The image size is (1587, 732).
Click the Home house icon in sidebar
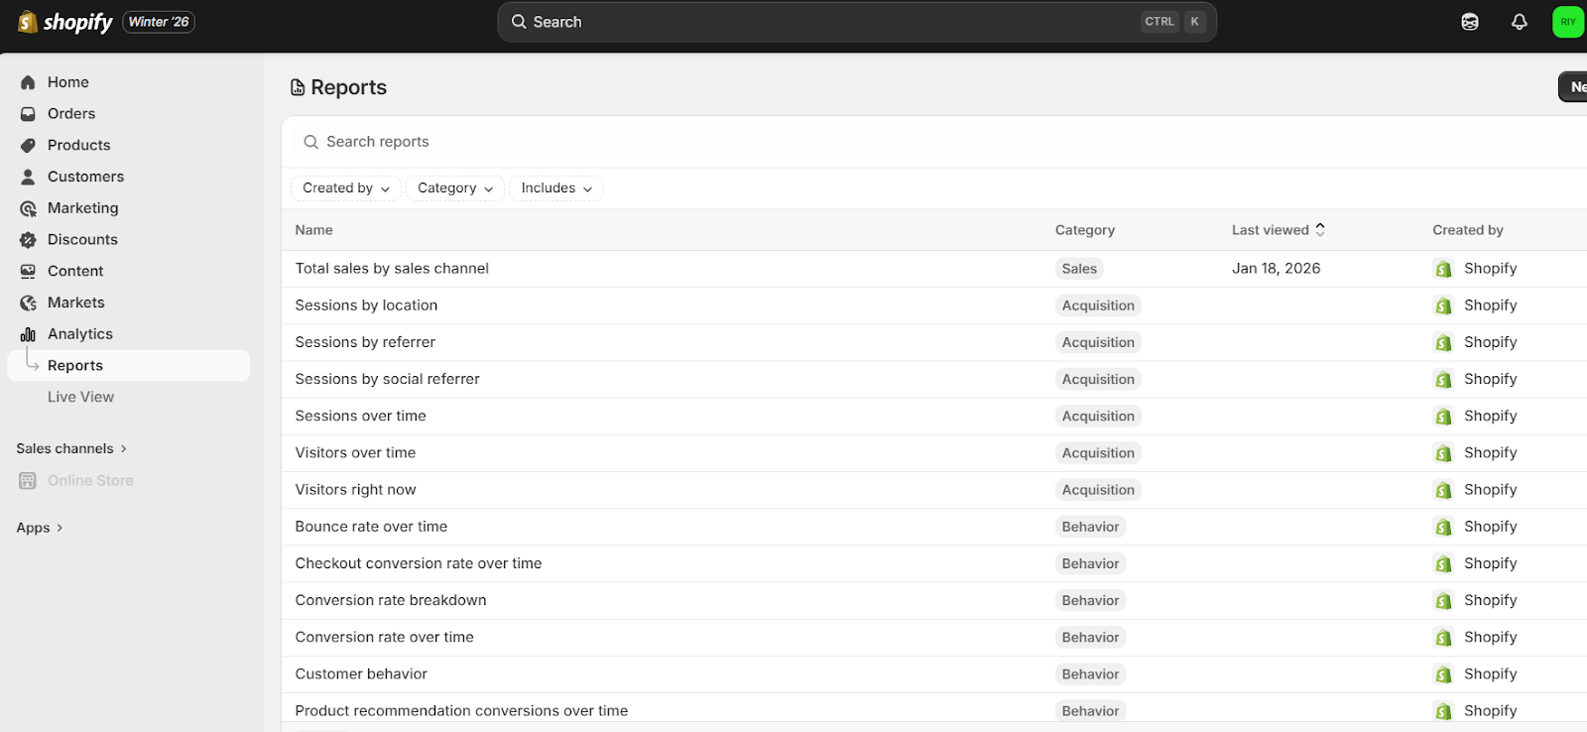[28, 82]
